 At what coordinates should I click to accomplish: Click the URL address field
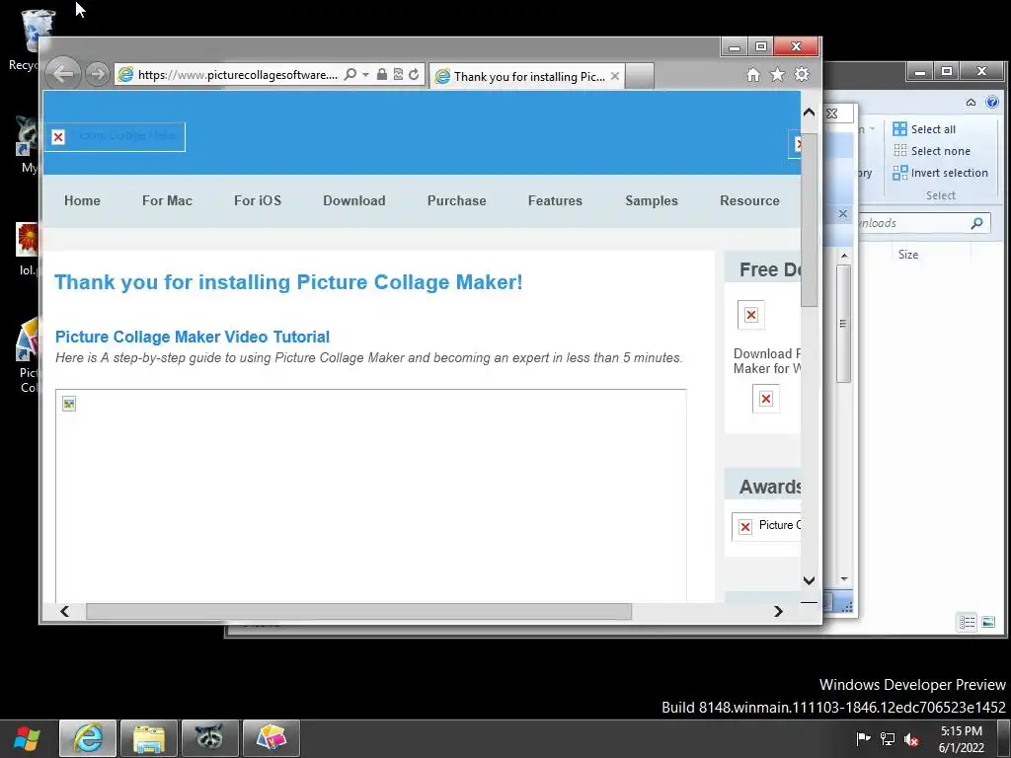point(237,75)
